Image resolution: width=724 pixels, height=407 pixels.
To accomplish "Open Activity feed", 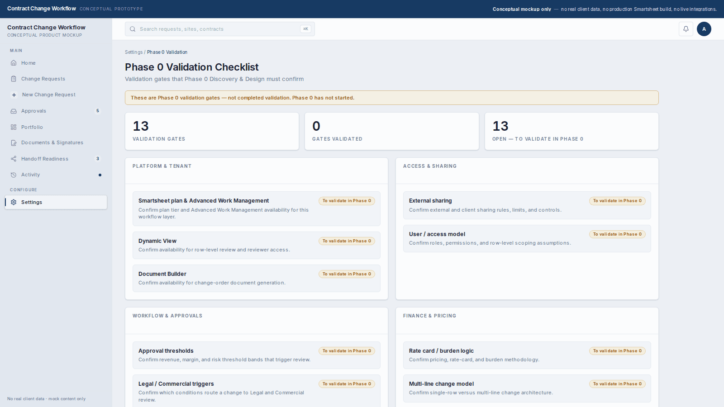I will coord(56,175).
